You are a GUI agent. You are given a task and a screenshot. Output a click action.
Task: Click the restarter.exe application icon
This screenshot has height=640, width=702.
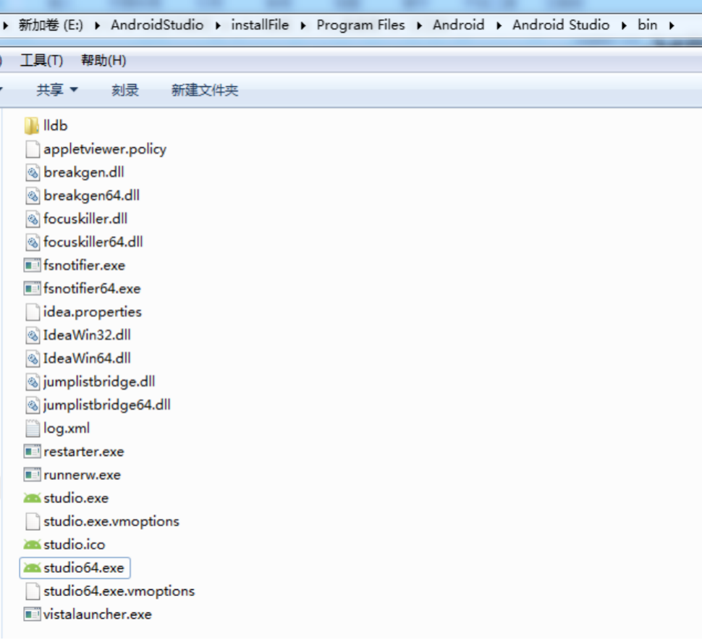(x=32, y=452)
